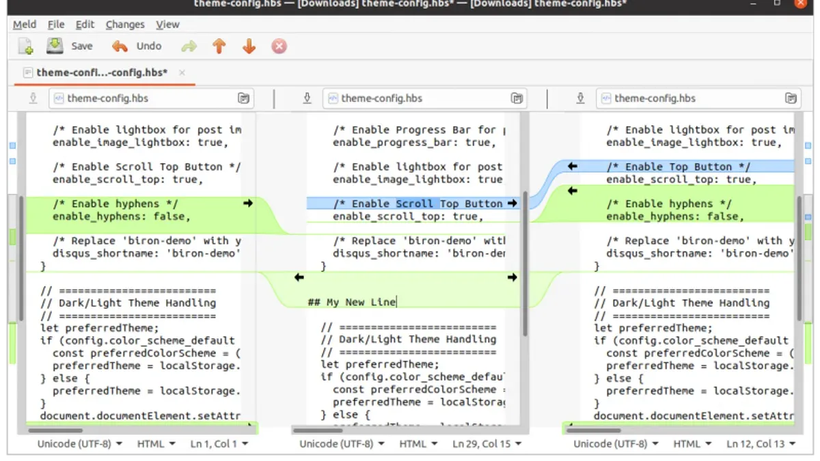Click right pane vertical scrollbar
Image resolution: width=820 pixels, height=461 pixels.
[x=799, y=258]
